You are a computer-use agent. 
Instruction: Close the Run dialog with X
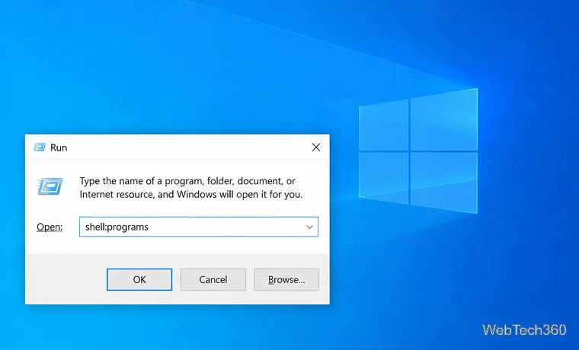pos(316,148)
